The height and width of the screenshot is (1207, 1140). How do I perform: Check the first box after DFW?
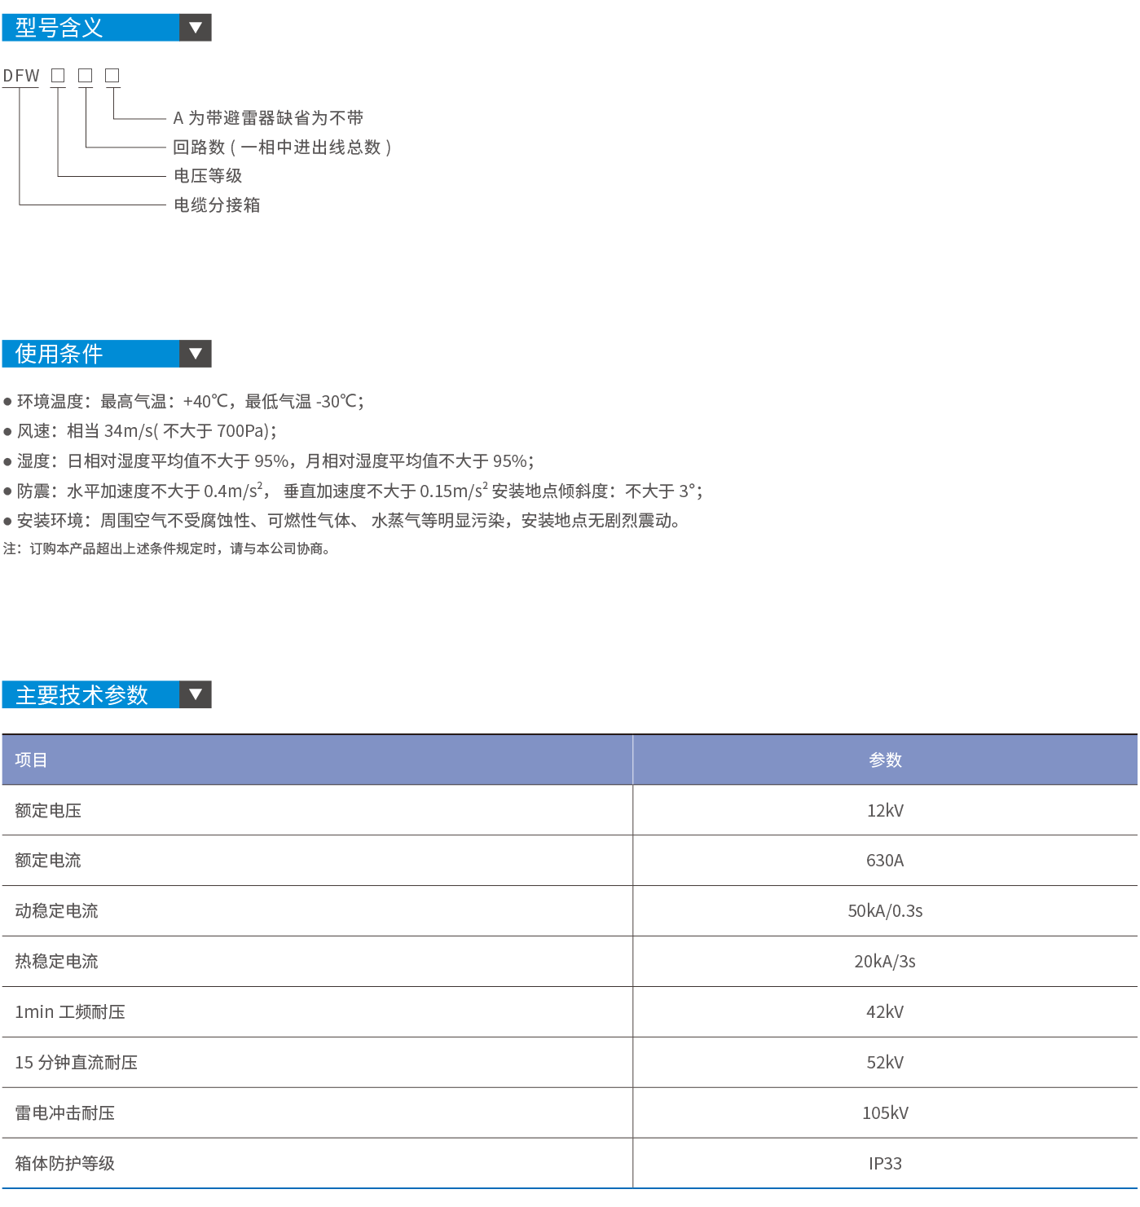(x=58, y=76)
